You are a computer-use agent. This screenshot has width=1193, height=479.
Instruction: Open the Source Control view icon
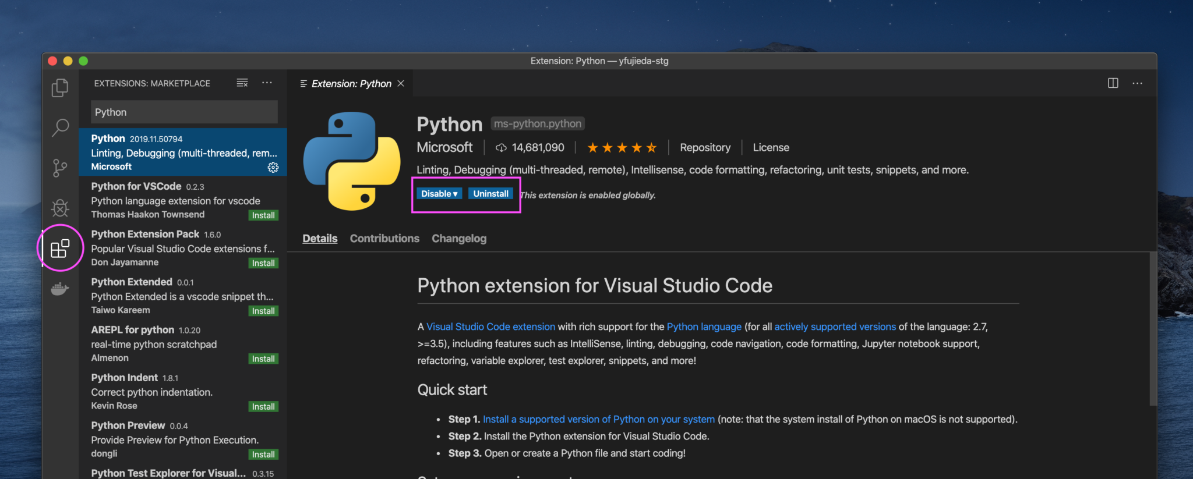tap(60, 168)
